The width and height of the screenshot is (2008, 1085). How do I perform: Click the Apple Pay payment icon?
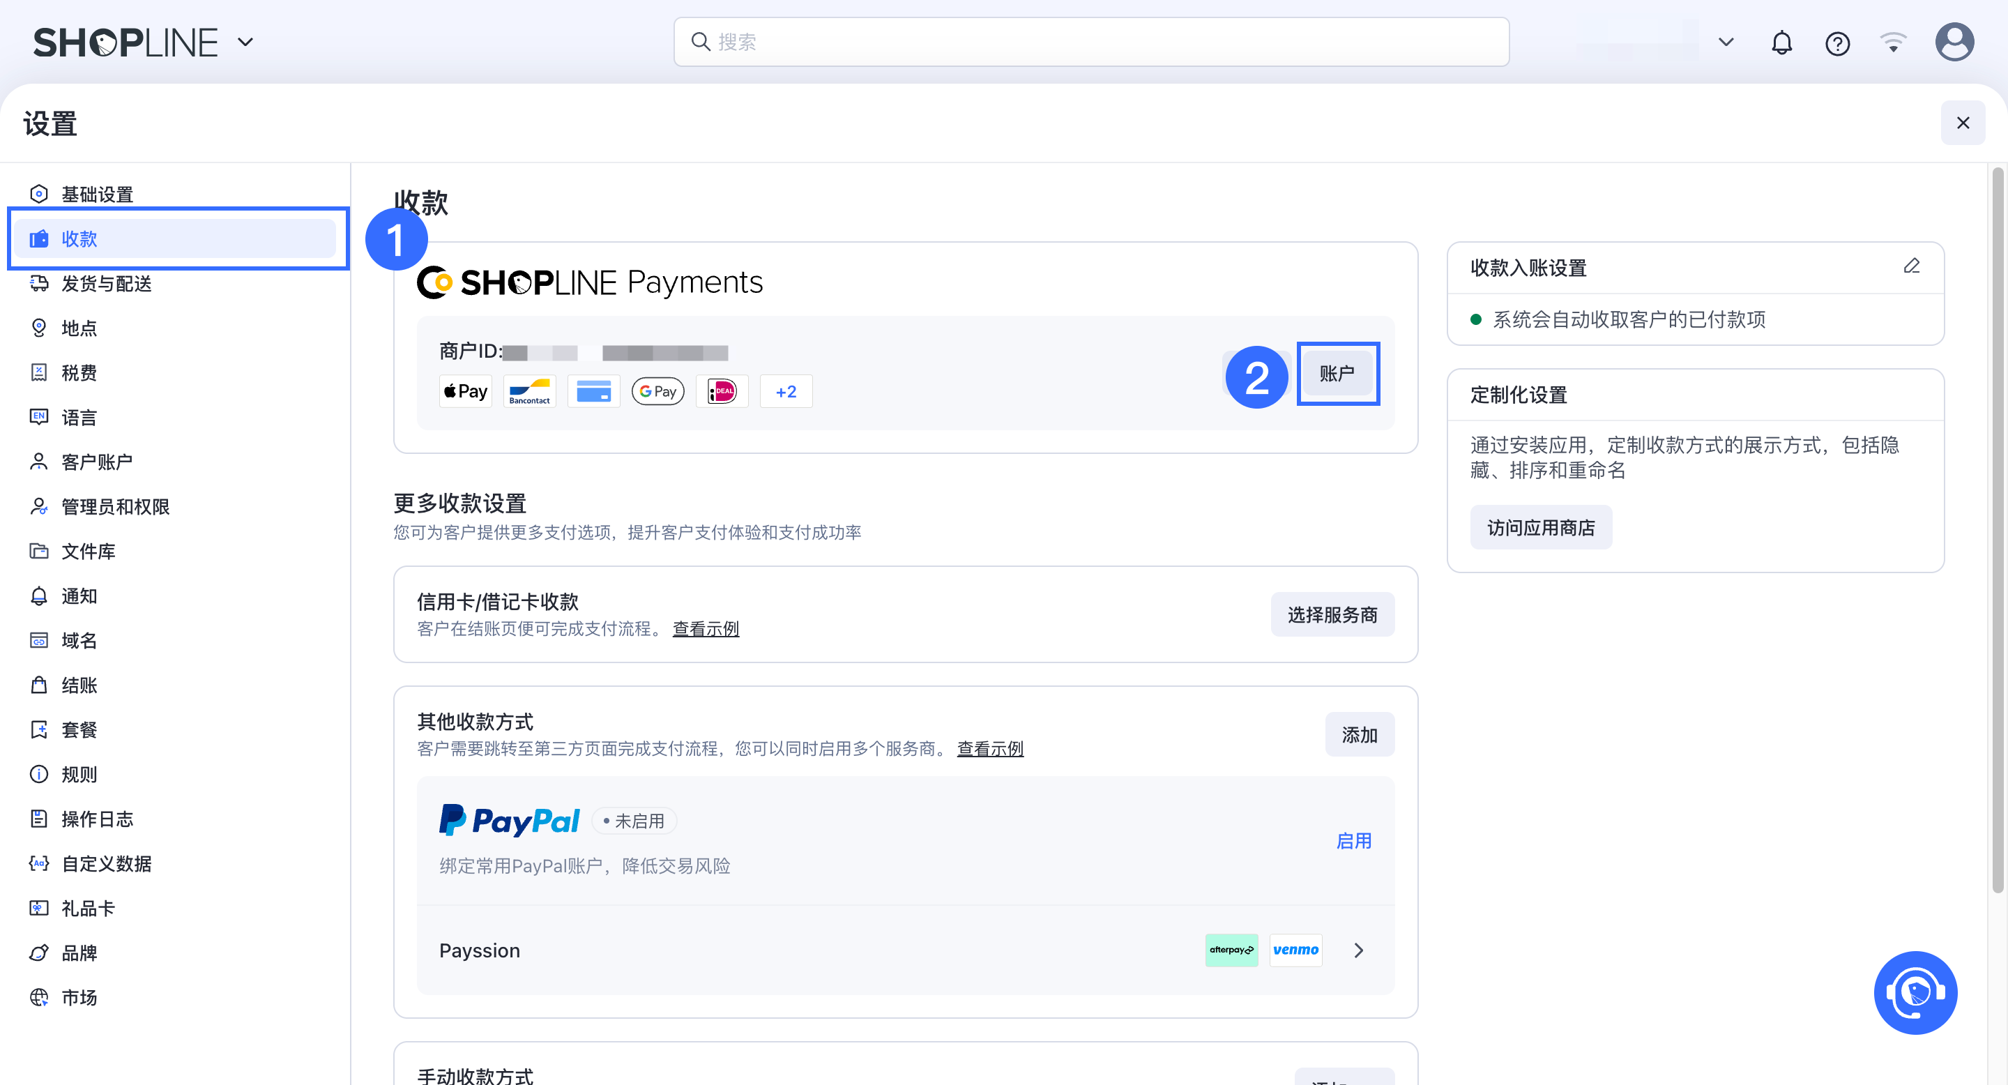coord(465,391)
